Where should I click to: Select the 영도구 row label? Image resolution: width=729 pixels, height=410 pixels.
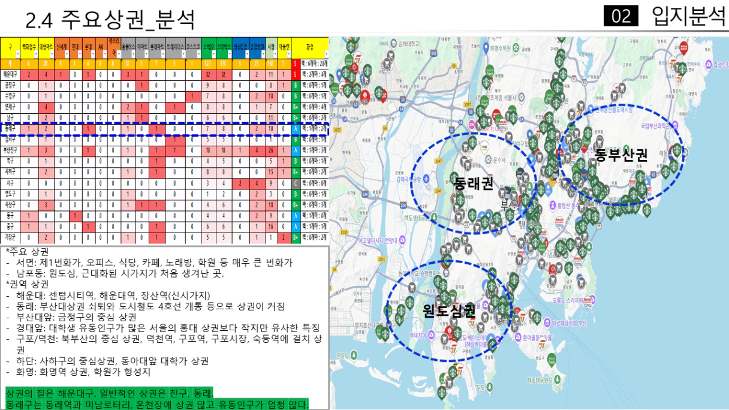click(11, 194)
